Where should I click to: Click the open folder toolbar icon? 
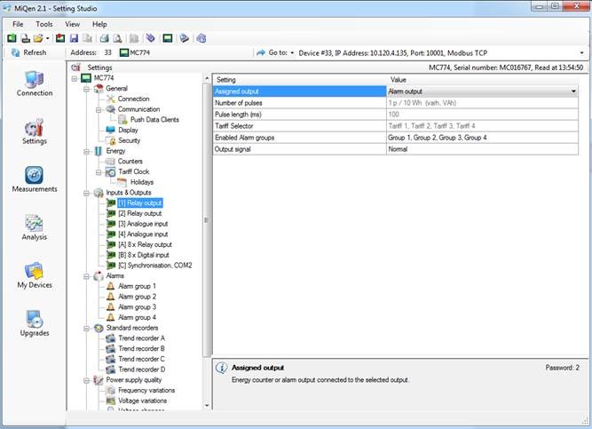pos(38,38)
